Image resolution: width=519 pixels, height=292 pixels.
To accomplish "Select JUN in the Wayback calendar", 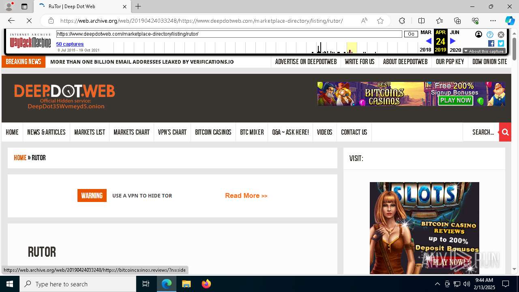I will 455,32.
